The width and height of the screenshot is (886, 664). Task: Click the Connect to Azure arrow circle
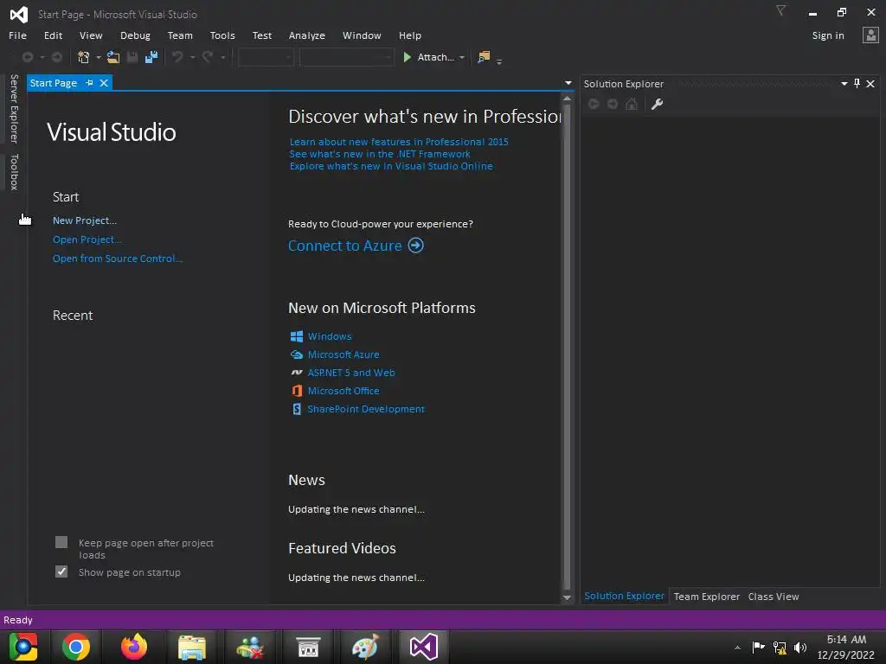pos(416,246)
